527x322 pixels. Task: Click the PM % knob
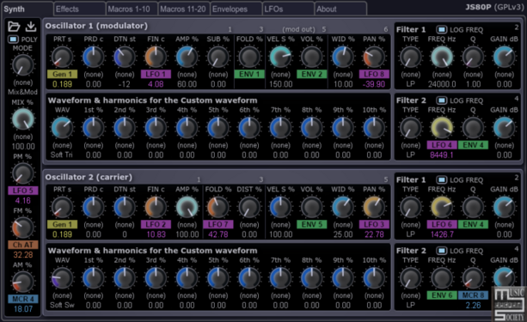tap(23, 173)
